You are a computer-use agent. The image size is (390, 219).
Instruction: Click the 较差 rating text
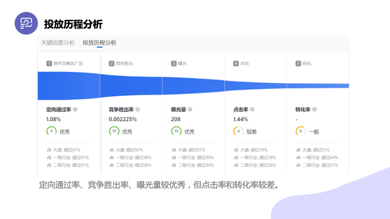pos(251,131)
